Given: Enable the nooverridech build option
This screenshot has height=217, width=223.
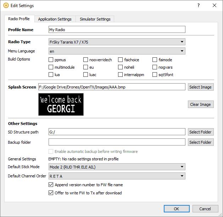Looking at the screenshot, I should [x=85, y=59].
